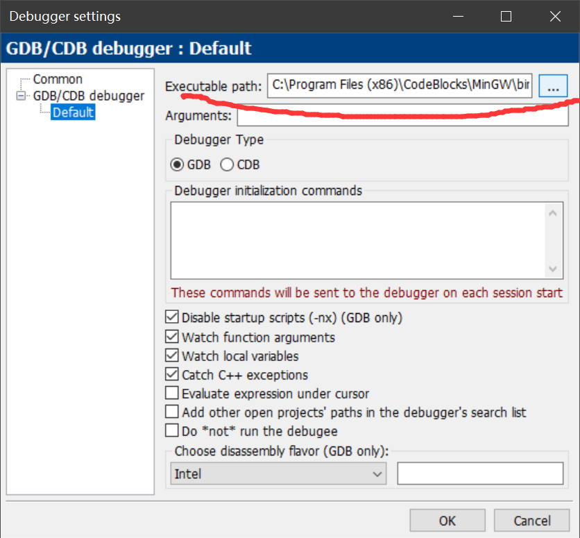Click the Debugger Type group label
The width and height of the screenshot is (580, 538).
219,140
